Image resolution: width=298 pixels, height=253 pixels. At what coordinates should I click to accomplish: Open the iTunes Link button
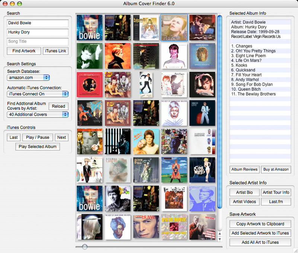(56, 51)
